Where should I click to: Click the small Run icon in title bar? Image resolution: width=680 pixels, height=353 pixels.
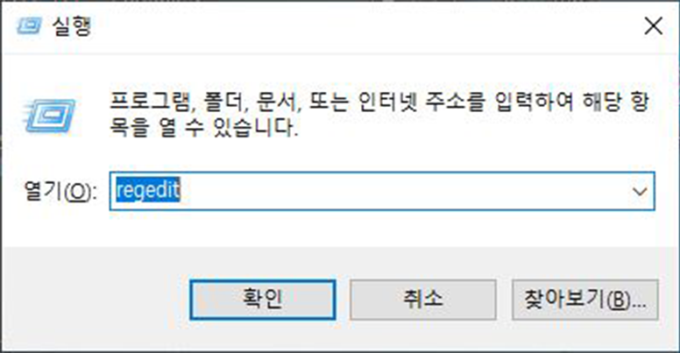click(29, 26)
